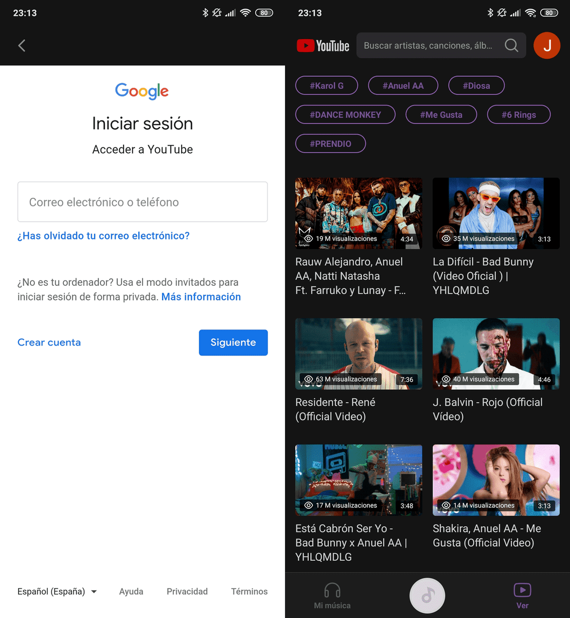Tap the search magnifier icon
Image resolution: width=570 pixels, height=618 pixels.
(x=511, y=45)
